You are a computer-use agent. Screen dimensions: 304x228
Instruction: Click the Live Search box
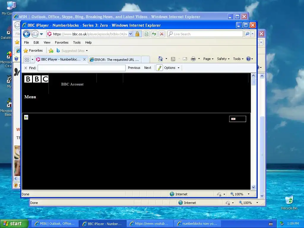pyautogui.click(x=205, y=34)
